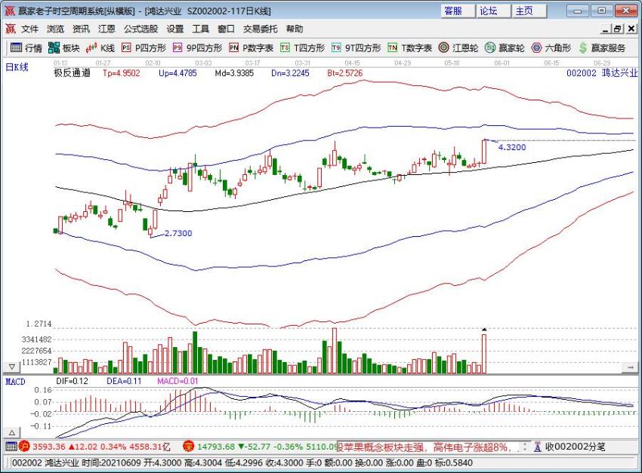
Task: Open the 9P四方形 tool
Action: tap(197, 48)
